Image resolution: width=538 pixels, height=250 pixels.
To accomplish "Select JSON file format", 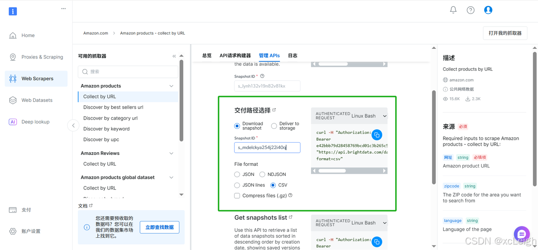I will click(237, 174).
